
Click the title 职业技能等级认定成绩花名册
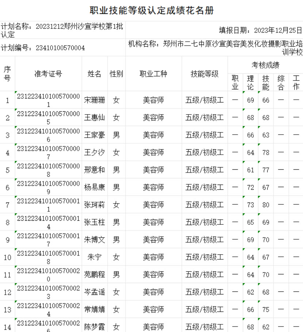[151, 11]
